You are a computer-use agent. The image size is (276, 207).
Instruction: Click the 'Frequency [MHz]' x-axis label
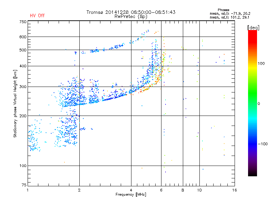click(131, 195)
